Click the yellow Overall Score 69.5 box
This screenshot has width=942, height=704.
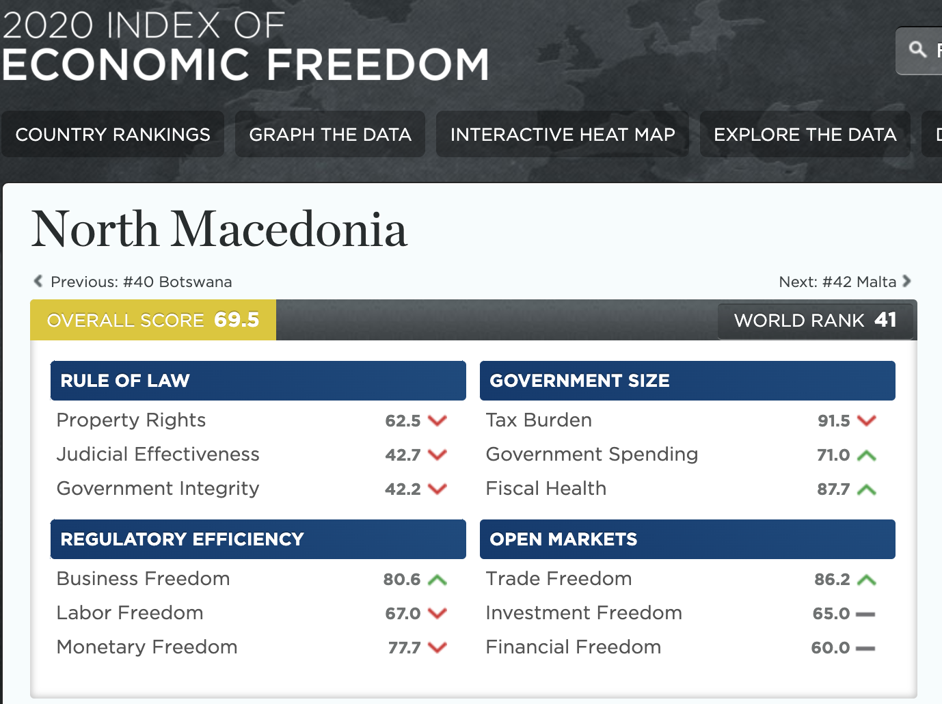[x=153, y=320]
